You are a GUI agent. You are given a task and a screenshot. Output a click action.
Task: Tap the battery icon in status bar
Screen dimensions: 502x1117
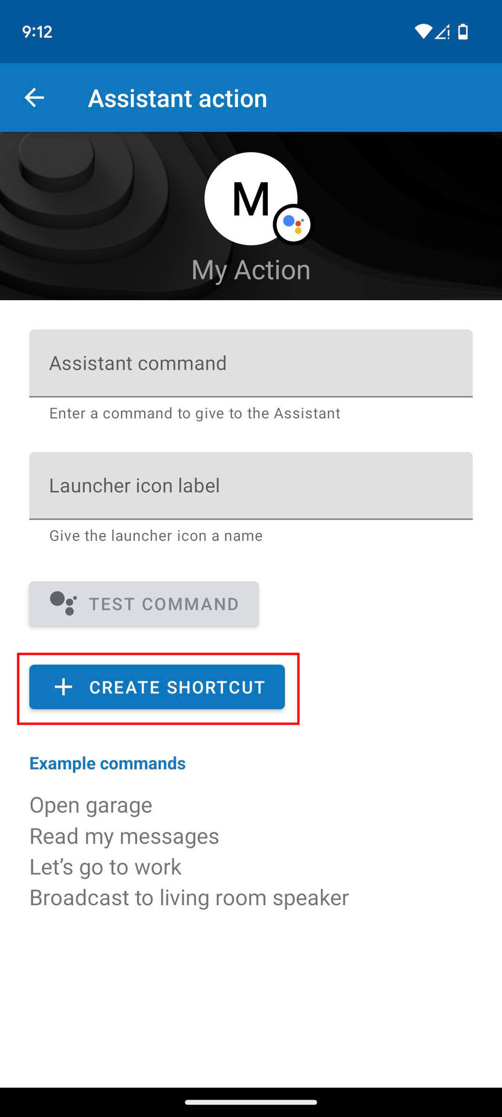(x=463, y=31)
